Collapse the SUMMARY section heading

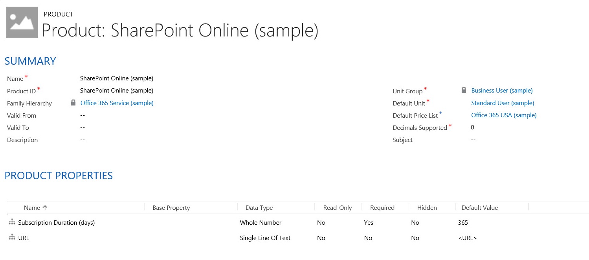30,61
